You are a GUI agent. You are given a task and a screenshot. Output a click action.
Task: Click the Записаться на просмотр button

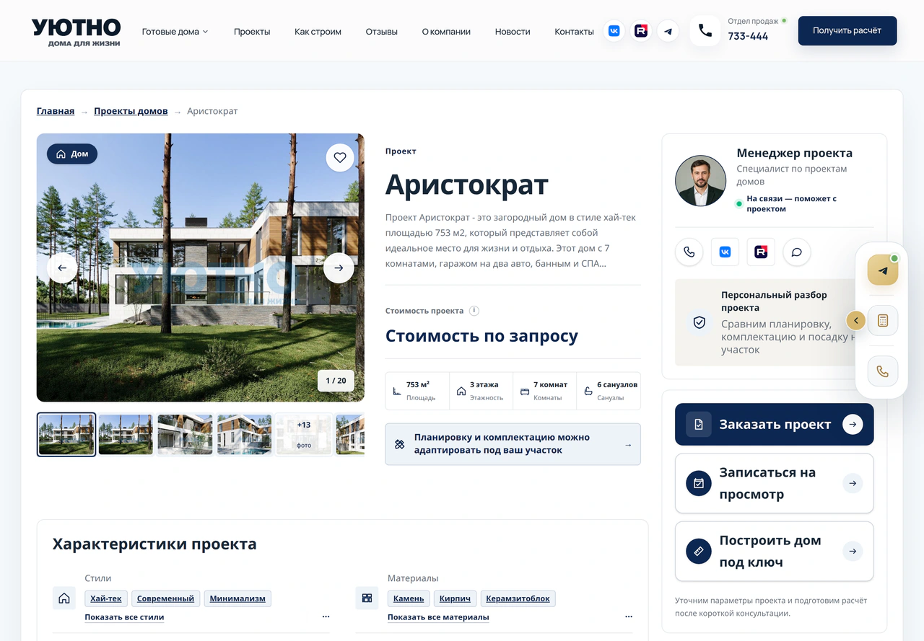click(x=774, y=483)
